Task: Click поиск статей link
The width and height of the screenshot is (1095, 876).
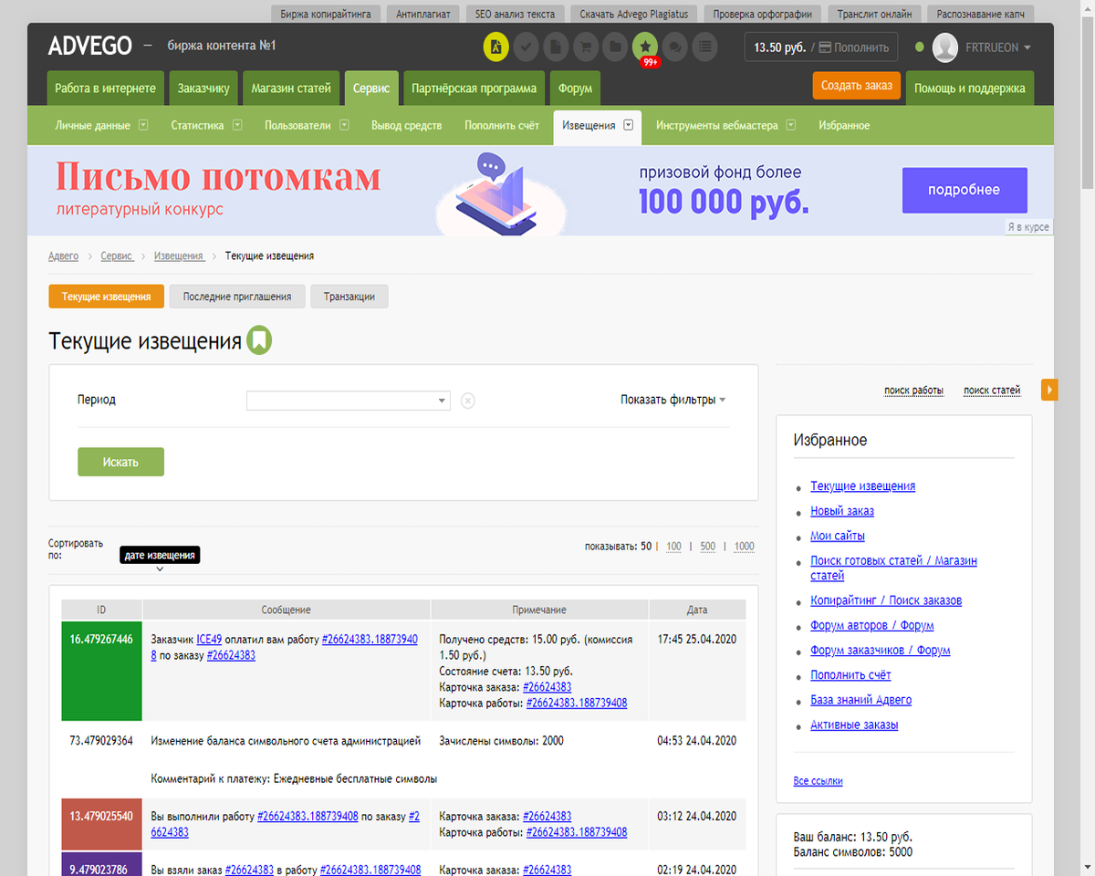Action: (x=992, y=391)
